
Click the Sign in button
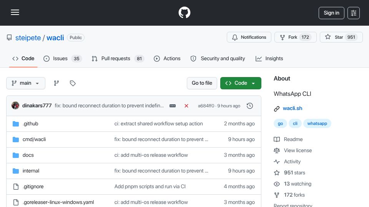tap(331, 13)
